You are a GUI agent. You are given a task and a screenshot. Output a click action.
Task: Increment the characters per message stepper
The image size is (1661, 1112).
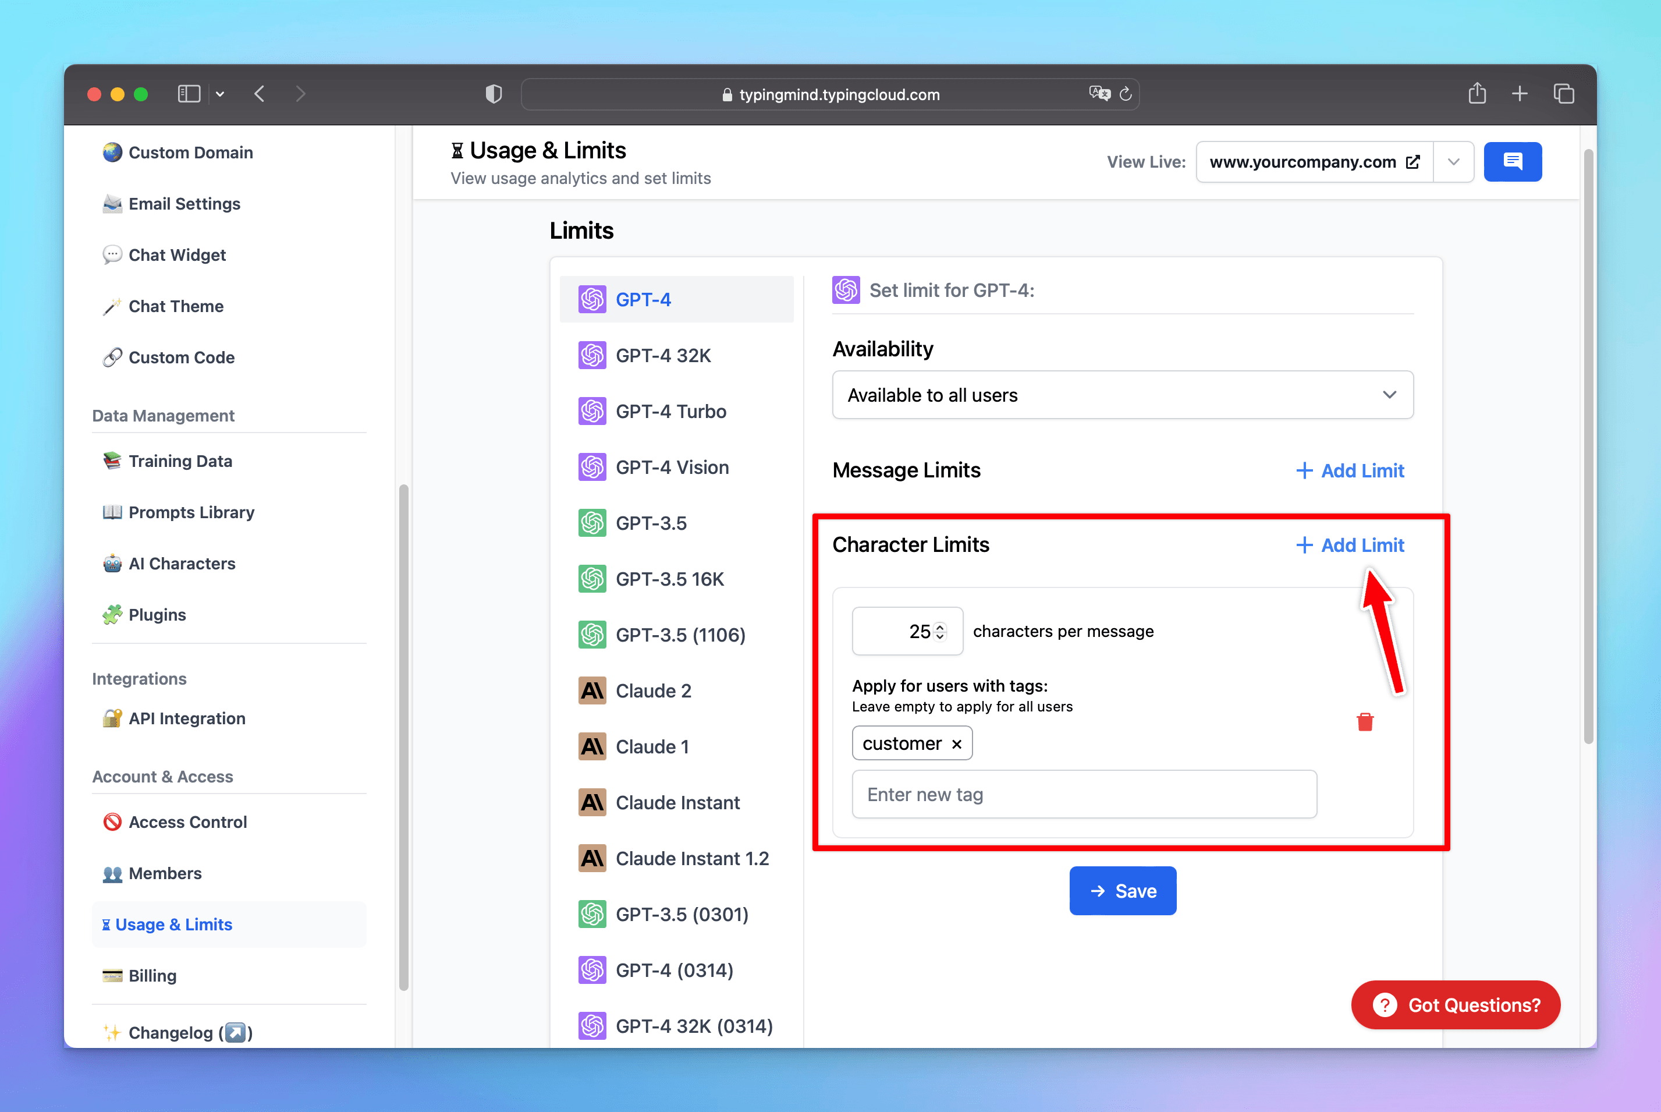pyautogui.click(x=940, y=626)
